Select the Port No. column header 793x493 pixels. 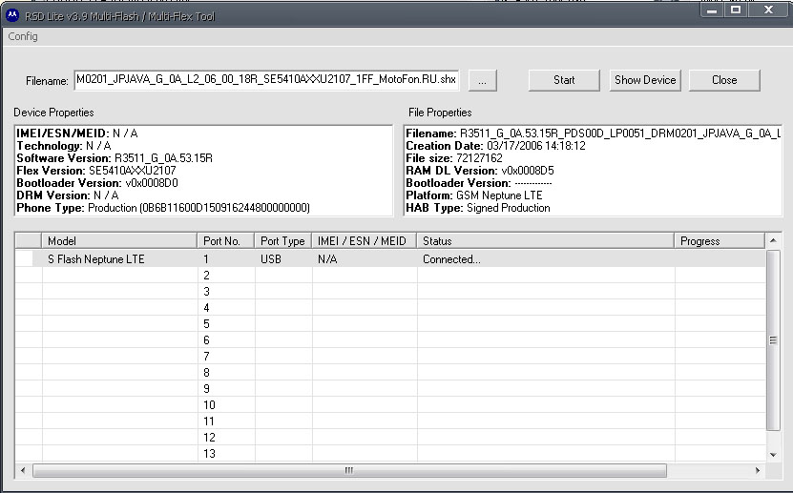(x=226, y=241)
